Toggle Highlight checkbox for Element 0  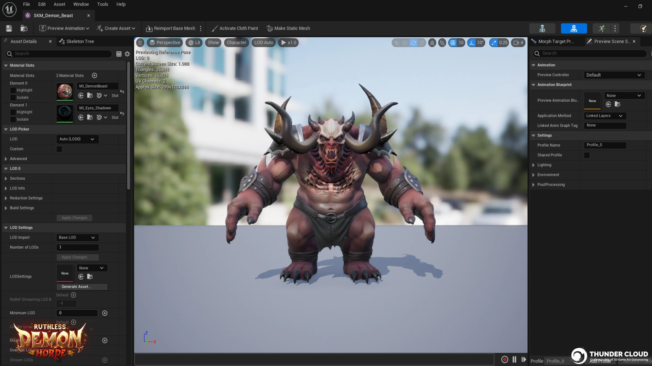pos(13,90)
